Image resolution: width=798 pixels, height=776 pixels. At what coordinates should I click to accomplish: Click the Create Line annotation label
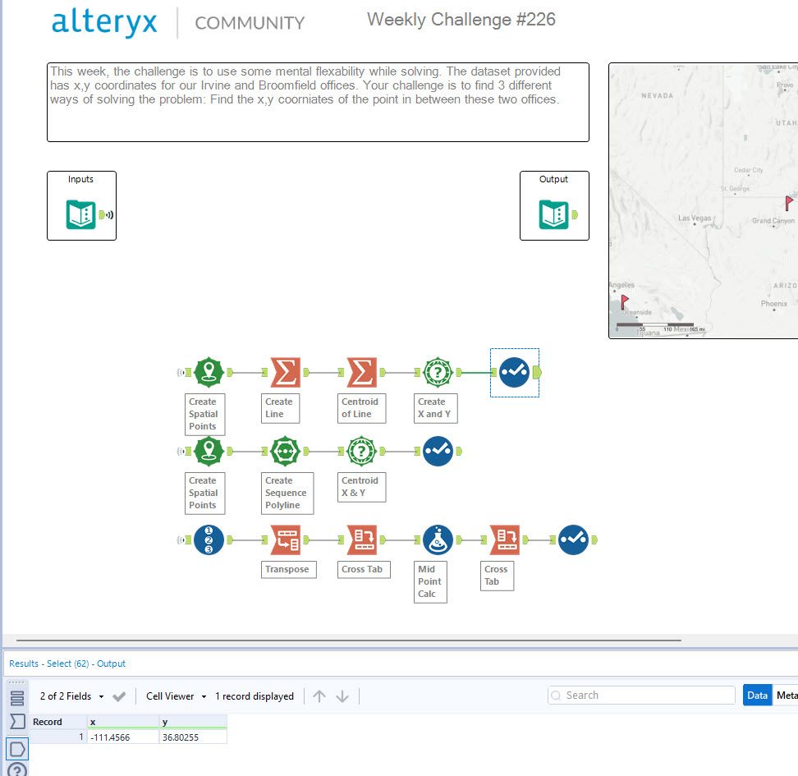pos(280,408)
